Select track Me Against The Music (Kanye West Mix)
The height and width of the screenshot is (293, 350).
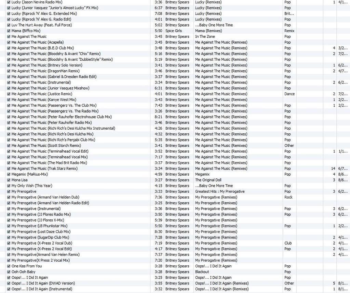click(44, 100)
